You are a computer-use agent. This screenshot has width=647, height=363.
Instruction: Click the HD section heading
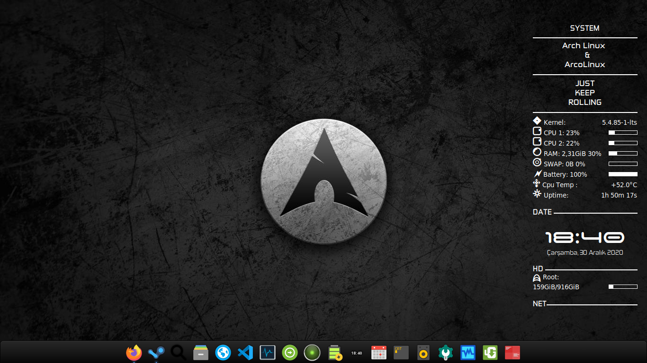(x=538, y=269)
